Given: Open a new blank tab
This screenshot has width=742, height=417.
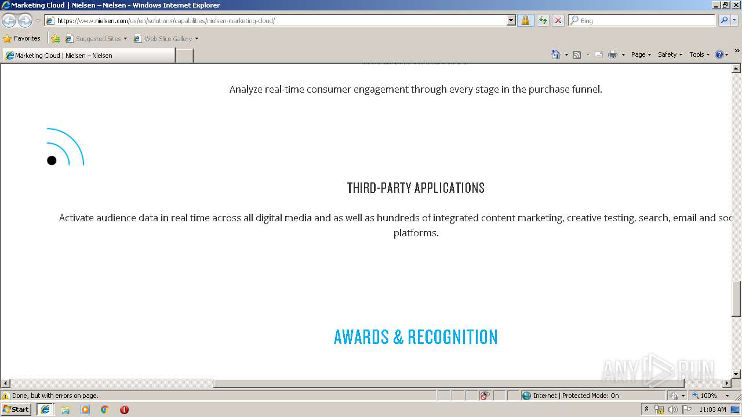Looking at the screenshot, I should pos(184,56).
